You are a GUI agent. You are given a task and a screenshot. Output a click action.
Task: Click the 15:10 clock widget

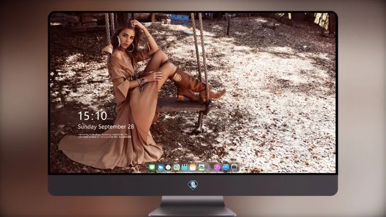click(x=93, y=116)
